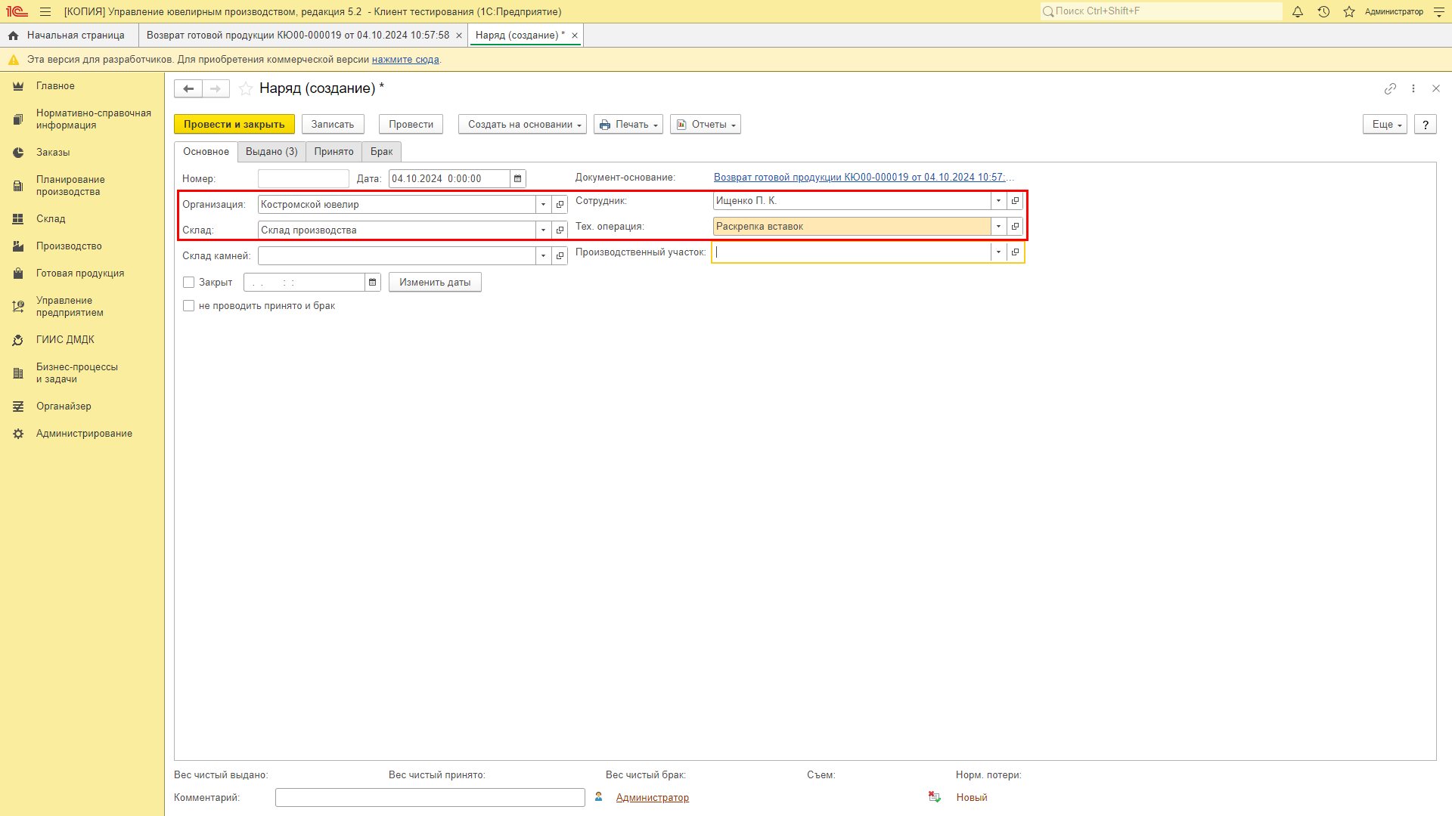Navigate forward with right arrow button
The height and width of the screenshot is (816, 1452).
(216, 89)
